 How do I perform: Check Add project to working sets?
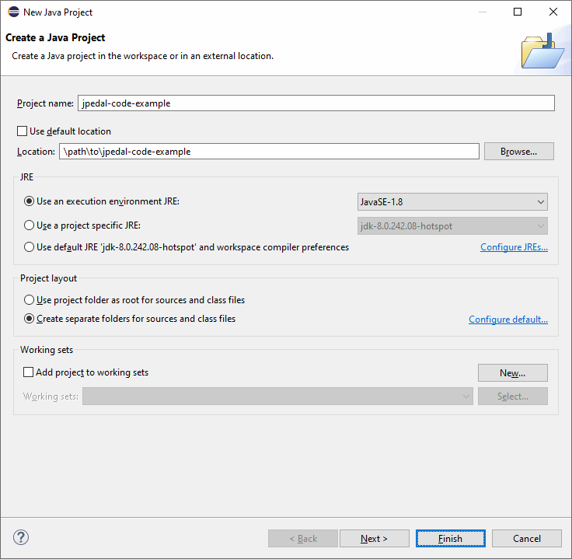29,372
